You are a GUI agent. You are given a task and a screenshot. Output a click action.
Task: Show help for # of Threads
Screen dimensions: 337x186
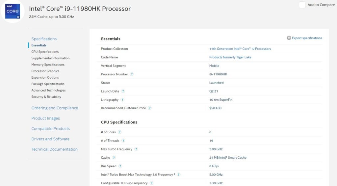pyautogui.click(x=123, y=141)
